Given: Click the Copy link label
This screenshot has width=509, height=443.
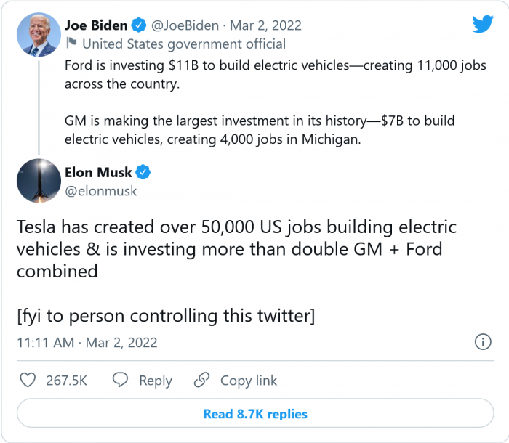Looking at the screenshot, I should click(x=249, y=381).
